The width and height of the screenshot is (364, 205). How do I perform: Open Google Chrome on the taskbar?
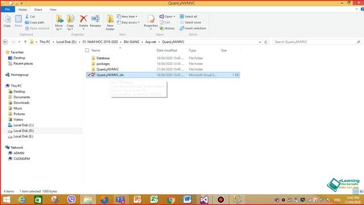171,200
